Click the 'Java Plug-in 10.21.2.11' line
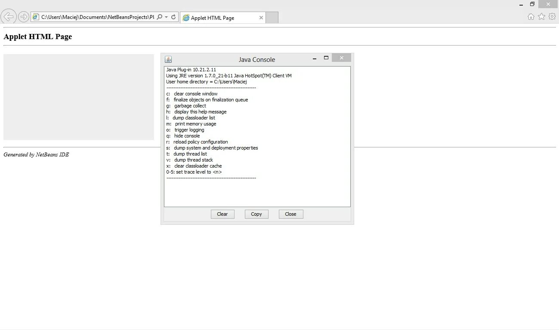Viewport: 559px width, 330px height. pyautogui.click(x=191, y=70)
